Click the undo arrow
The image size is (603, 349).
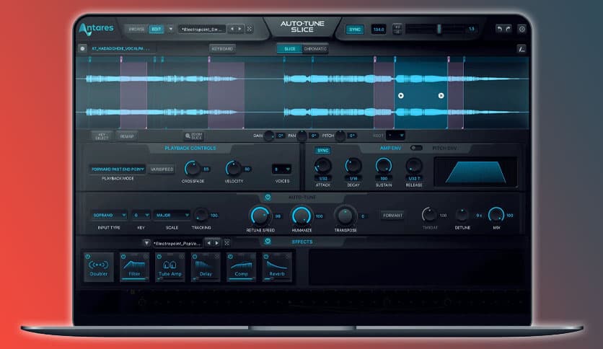(x=499, y=29)
